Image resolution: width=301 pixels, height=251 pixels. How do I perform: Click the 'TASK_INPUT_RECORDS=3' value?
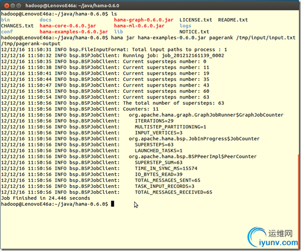(x=164, y=186)
